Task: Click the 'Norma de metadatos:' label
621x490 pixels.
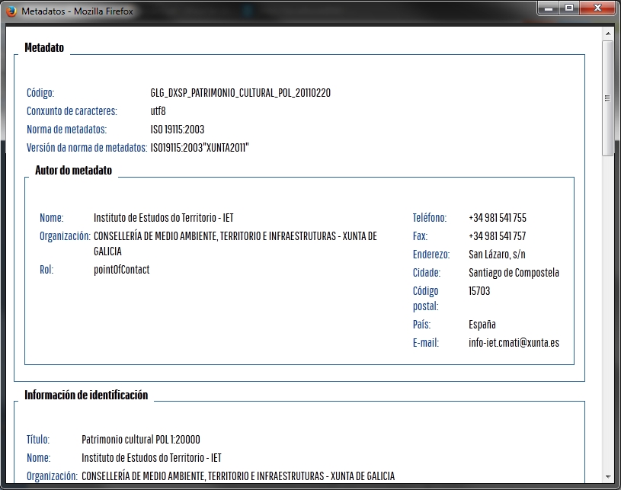Action: click(x=66, y=129)
